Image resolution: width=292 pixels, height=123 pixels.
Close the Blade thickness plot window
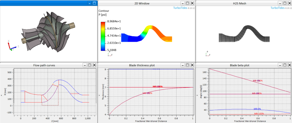(192, 65)
